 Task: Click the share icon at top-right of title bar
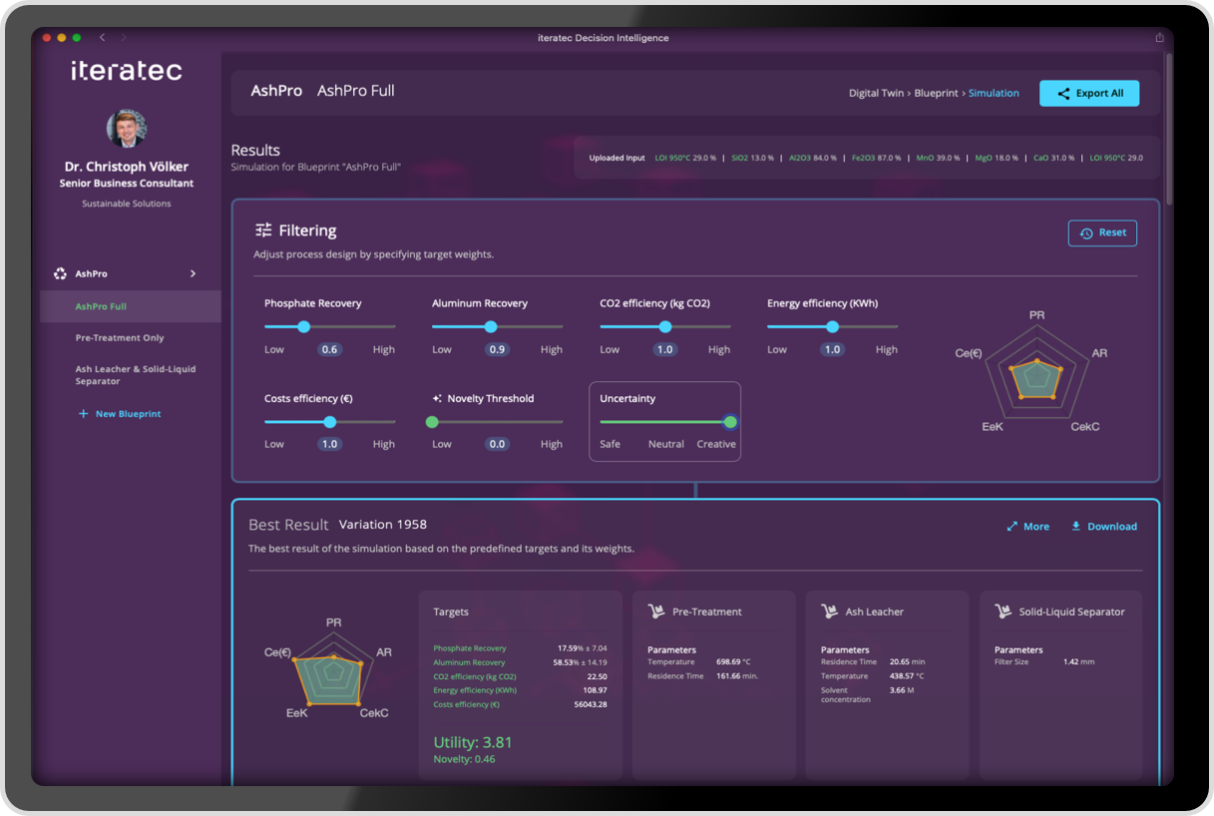1160,38
